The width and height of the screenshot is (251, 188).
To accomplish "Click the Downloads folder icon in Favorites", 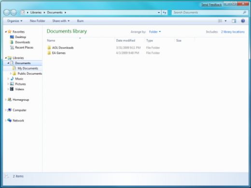I will [x=12, y=42].
